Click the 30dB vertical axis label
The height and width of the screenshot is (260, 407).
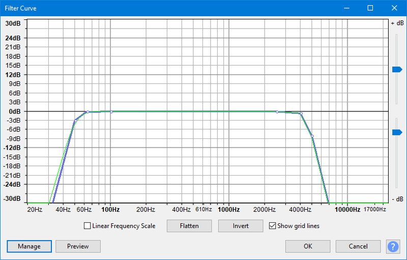coord(13,23)
